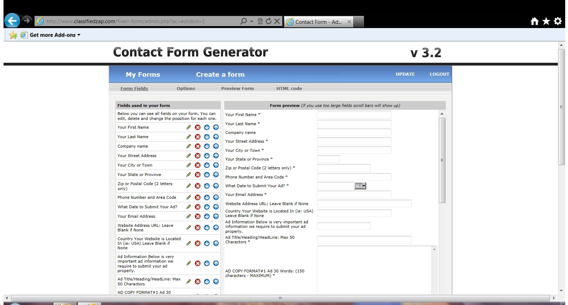Move Your Street Address field up

(216, 156)
